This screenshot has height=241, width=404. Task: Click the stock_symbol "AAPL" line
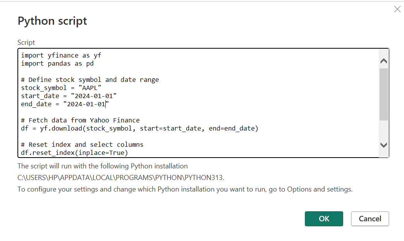pyautogui.click(x=61, y=88)
